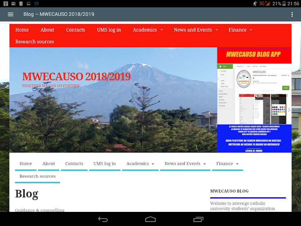
Task: Tap the 21:56 clock
Action: (x=293, y=4)
